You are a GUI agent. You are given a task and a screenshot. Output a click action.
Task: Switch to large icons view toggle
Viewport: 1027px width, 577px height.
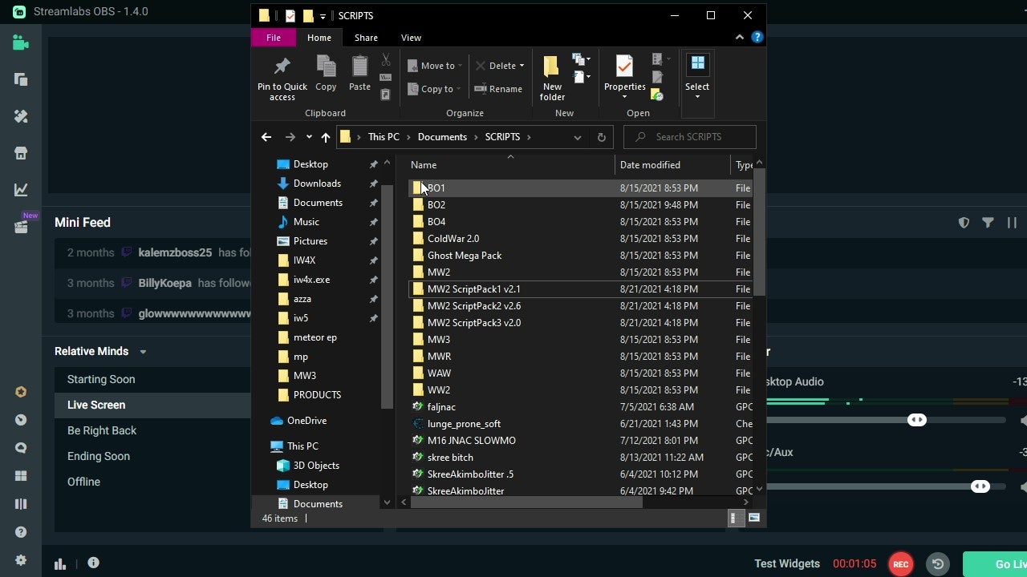click(753, 518)
